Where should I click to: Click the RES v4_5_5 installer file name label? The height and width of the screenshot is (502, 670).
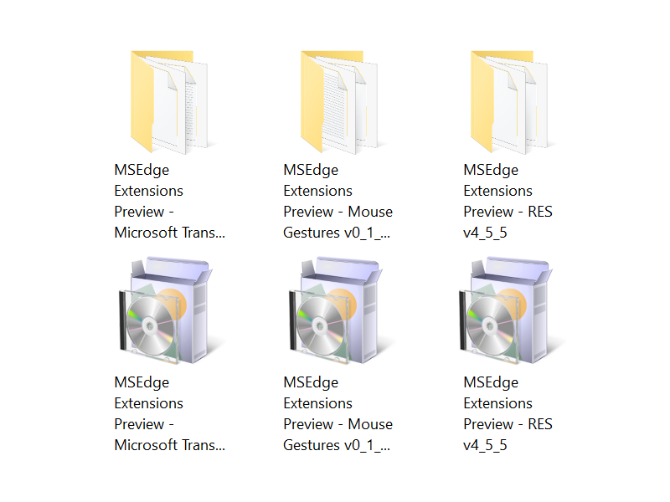[x=508, y=413]
